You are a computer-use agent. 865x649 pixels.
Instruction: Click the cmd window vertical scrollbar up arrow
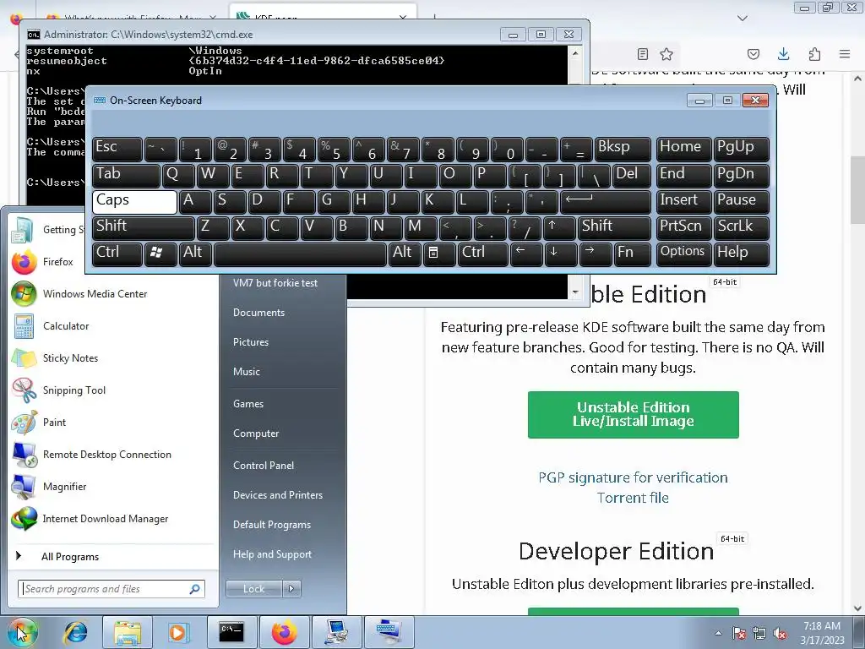pos(574,53)
